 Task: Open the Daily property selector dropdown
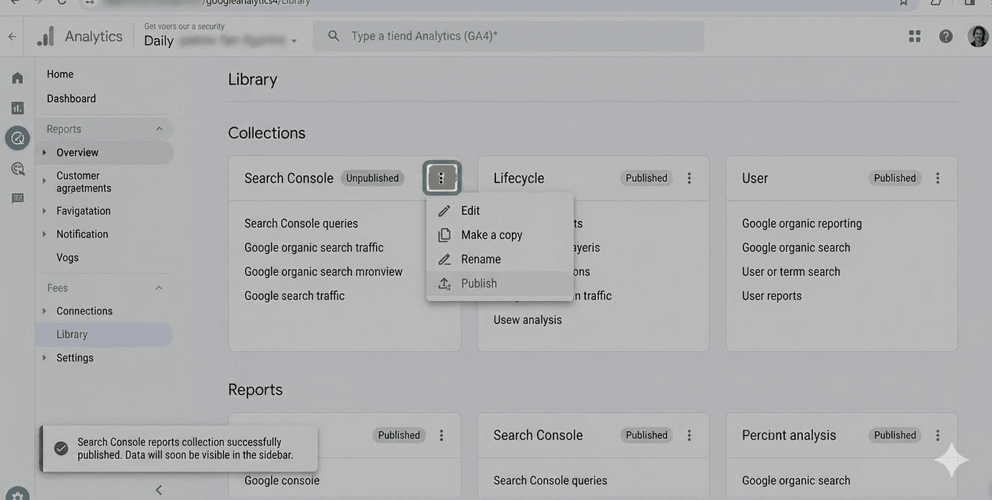tap(221, 40)
